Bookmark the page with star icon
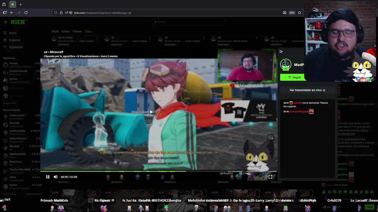378x212 pixels. pos(299,13)
